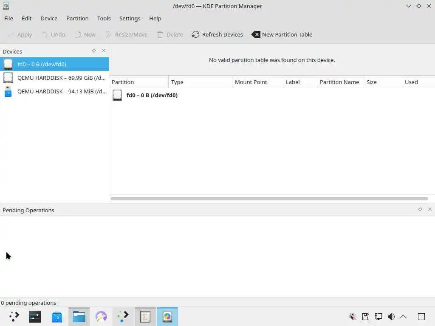The height and width of the screenshot is (326, 435).
Task: Close the Devices panel
Action: pyautogui.click(x=104, y=51)
